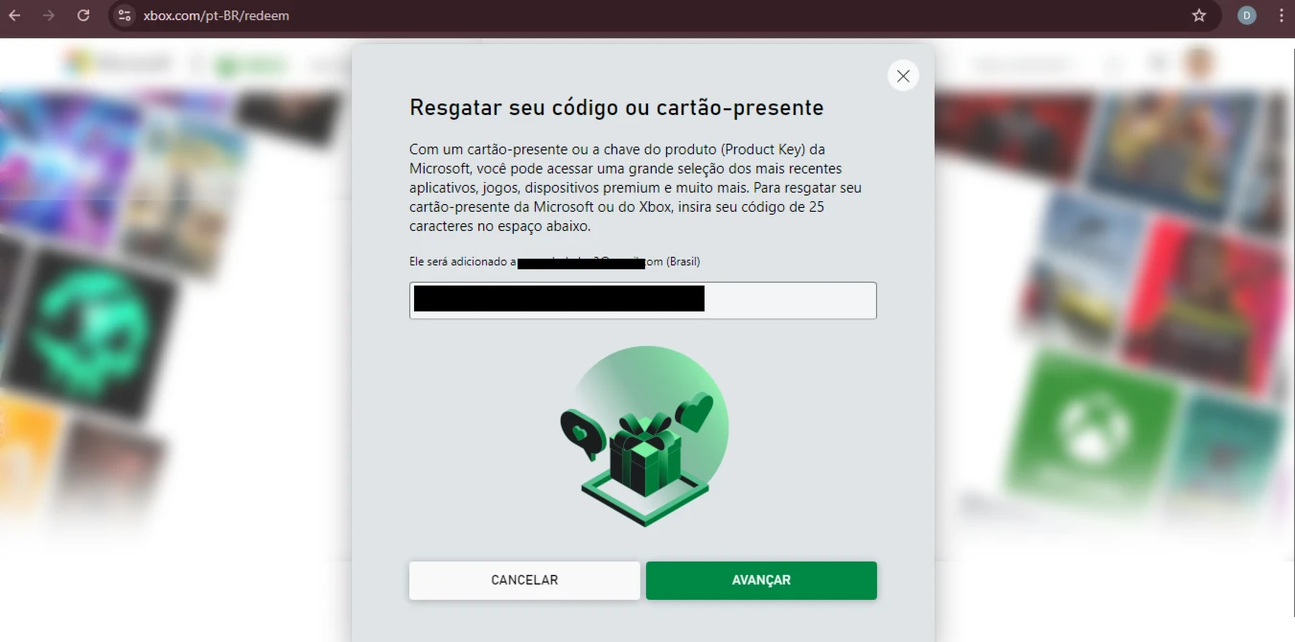This screenshot has width=1295, height=642.
Task: Click the browser forward arrow
Action: coord(49,15)
